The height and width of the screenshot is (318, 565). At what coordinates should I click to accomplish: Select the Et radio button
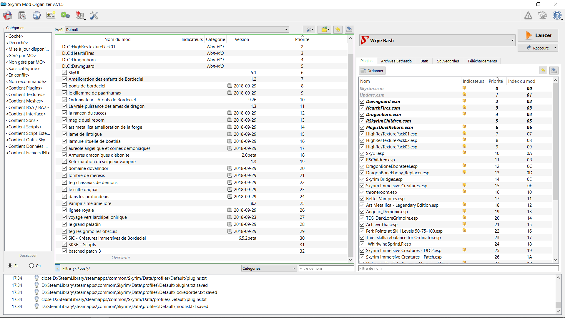coord(10,266)
